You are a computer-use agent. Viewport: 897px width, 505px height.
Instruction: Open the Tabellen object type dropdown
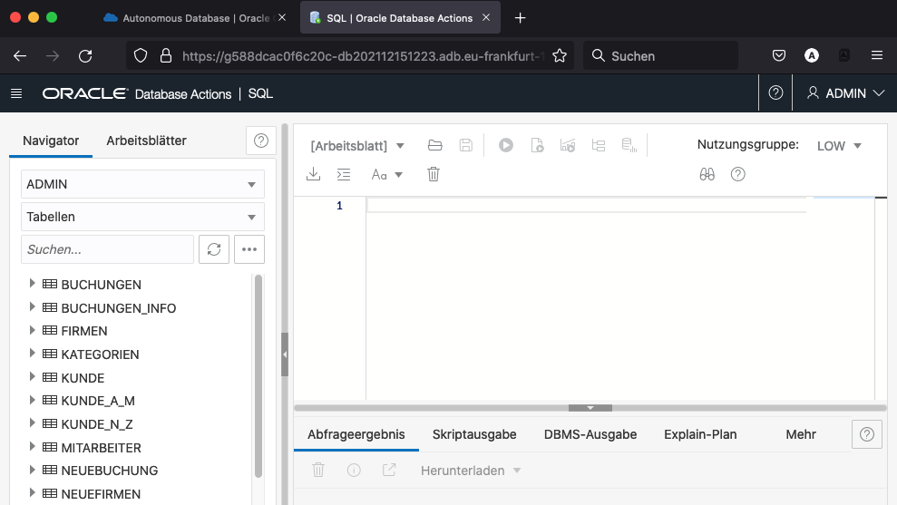click(x=142, y=217)
